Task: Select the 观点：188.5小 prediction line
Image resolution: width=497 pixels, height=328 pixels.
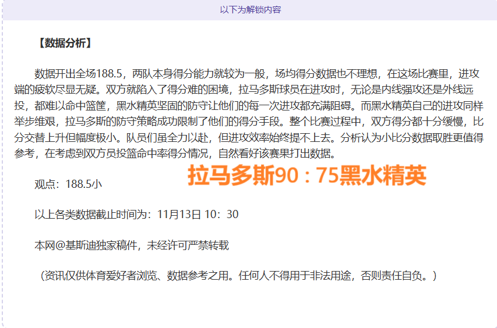Action: tap(68, 184)
